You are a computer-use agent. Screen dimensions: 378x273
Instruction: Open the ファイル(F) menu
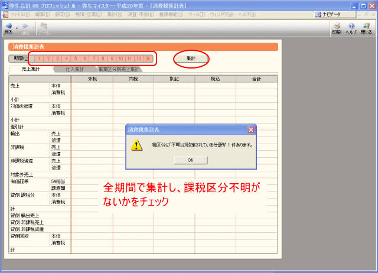click(x=20, y=14)
